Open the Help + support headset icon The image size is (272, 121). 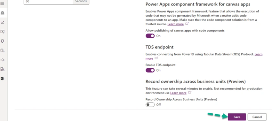[3, 41]
